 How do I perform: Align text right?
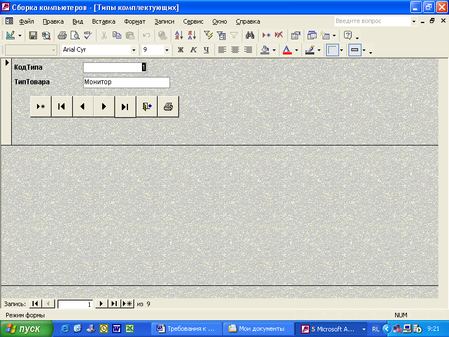[x=248, y=50]
